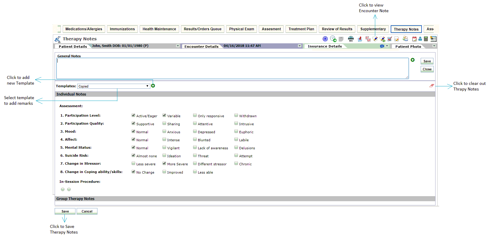Clear Therapy Notes with eraser icon

point(432,86)
